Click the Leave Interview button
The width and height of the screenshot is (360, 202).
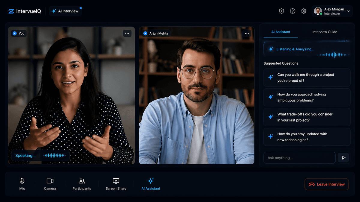point(326,184)
